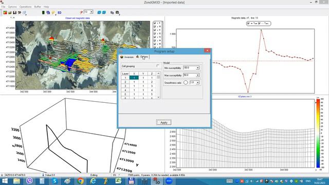
Task: Click the second blue cube toolbar icon
Action: [x=104, y=12]
